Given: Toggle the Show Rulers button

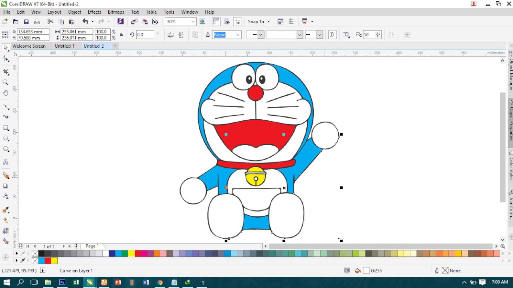Looking at the screenshot, I should 216,22.
